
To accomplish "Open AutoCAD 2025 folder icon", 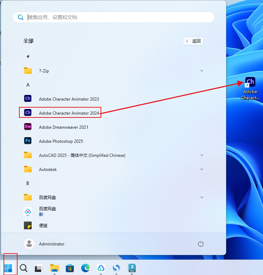I will point(28,155).
